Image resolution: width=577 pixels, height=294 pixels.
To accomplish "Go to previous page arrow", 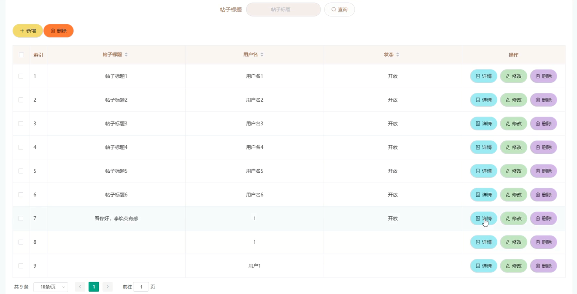I will tap(80, 287).
